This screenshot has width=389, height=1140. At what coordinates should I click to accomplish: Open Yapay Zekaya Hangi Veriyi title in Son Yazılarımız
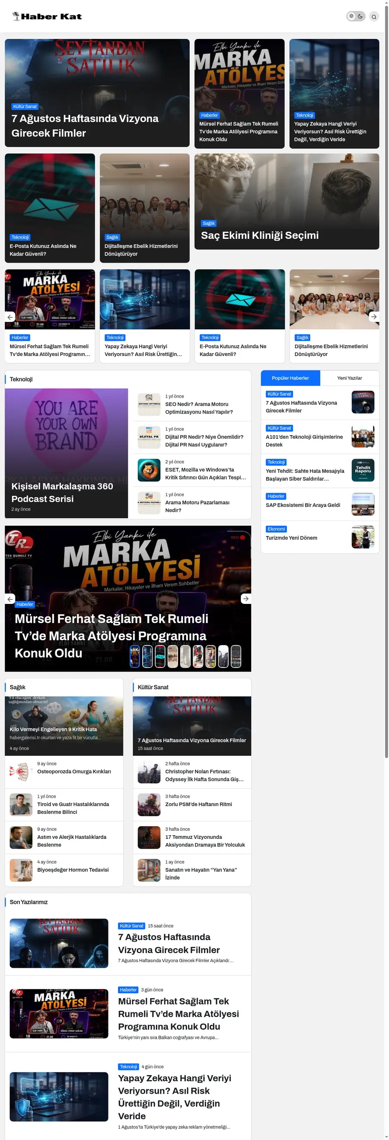[175, 1097]
